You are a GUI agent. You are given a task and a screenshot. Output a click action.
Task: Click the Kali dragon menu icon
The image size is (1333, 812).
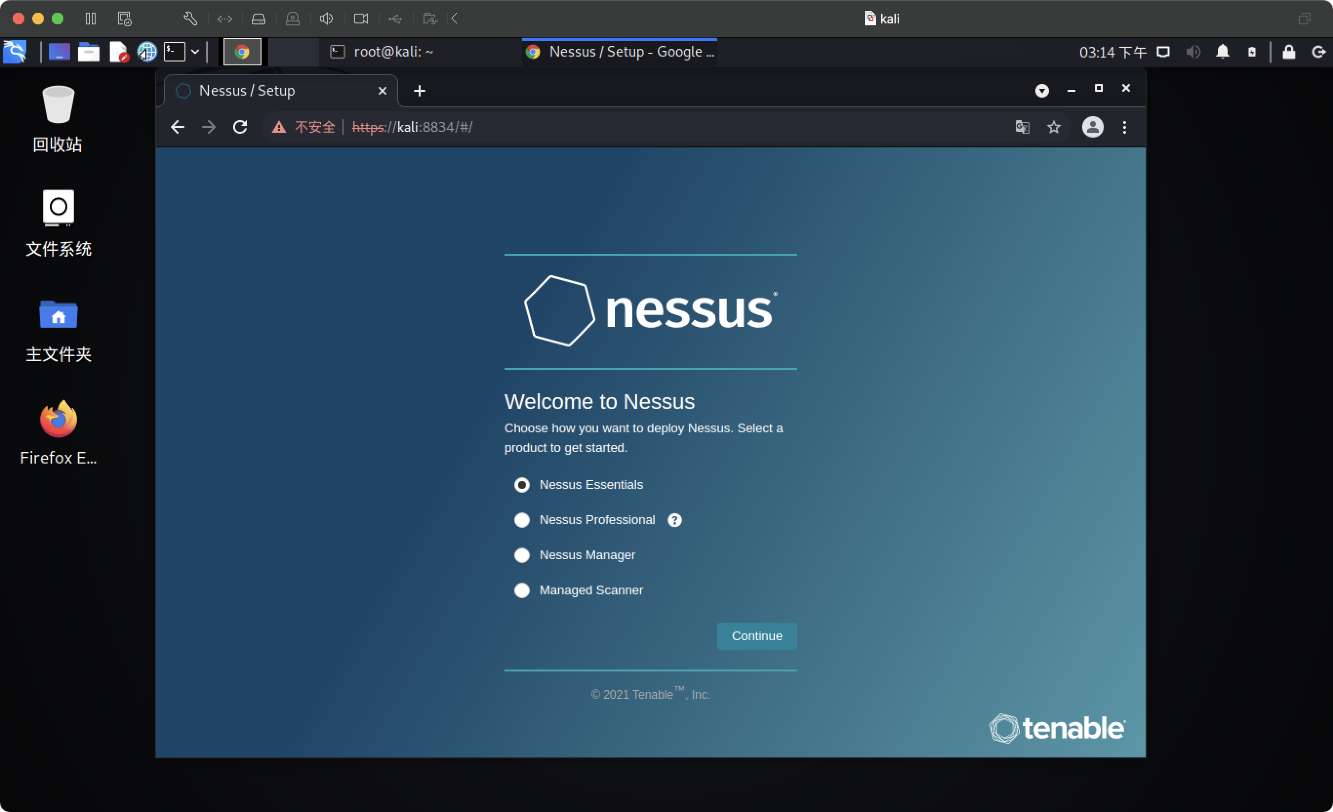[x=15, y=51]
